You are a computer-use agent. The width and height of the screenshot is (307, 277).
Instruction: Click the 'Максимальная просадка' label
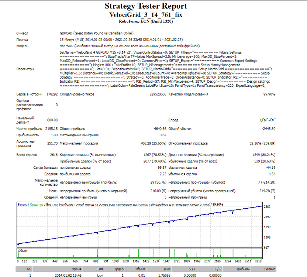coord(79,144)
